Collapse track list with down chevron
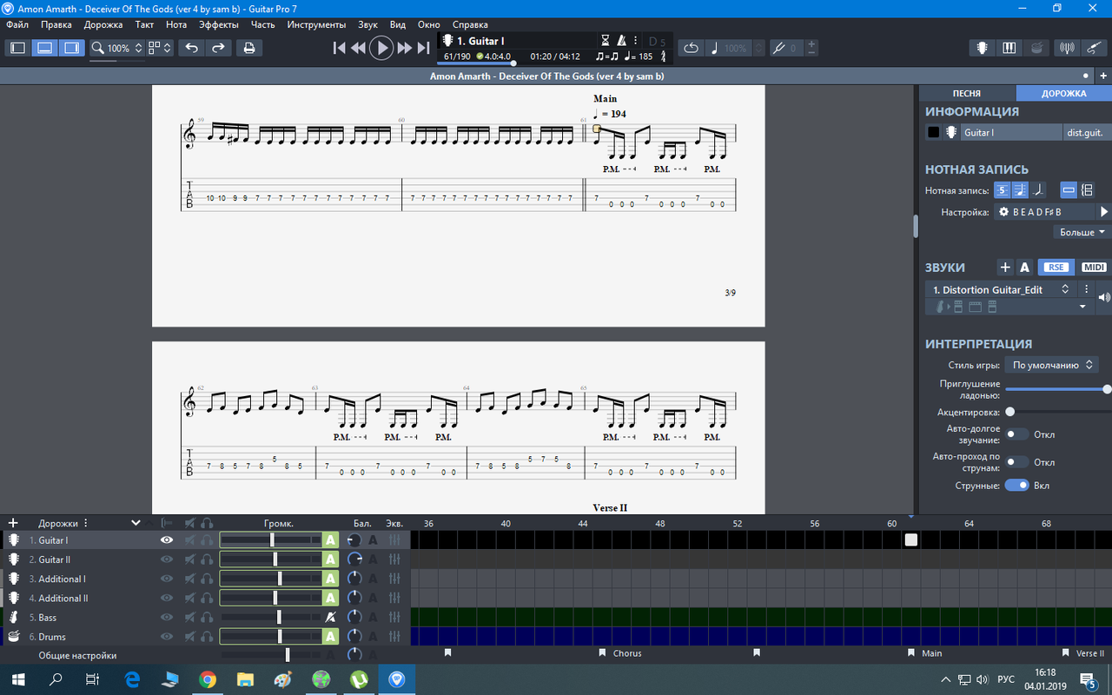The image size is (1112, 695). pos(136,523)
